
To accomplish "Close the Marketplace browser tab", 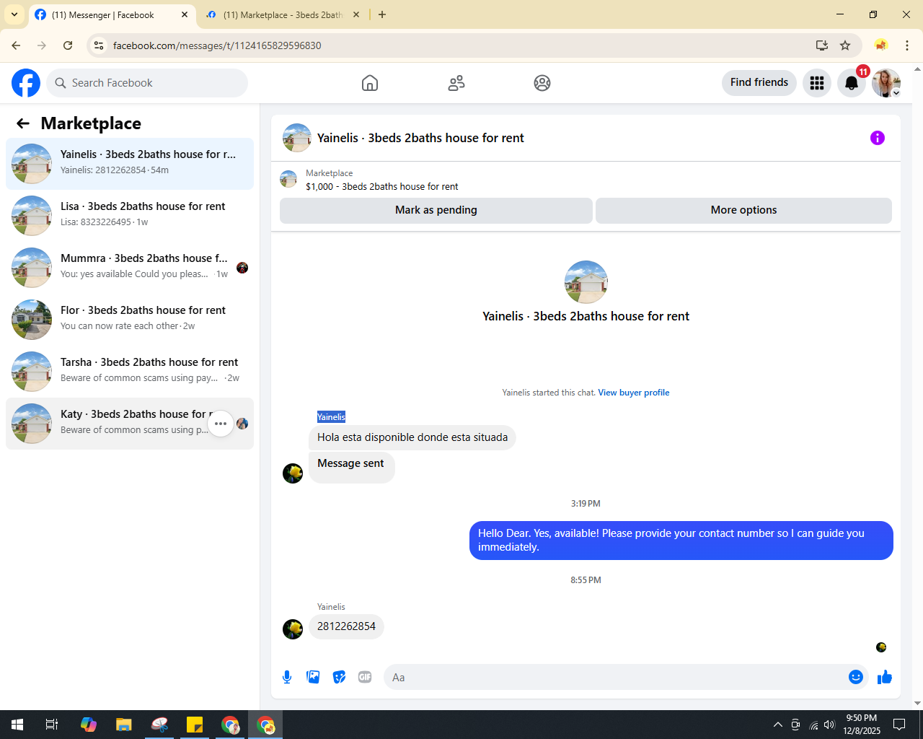I will (356, 14).
